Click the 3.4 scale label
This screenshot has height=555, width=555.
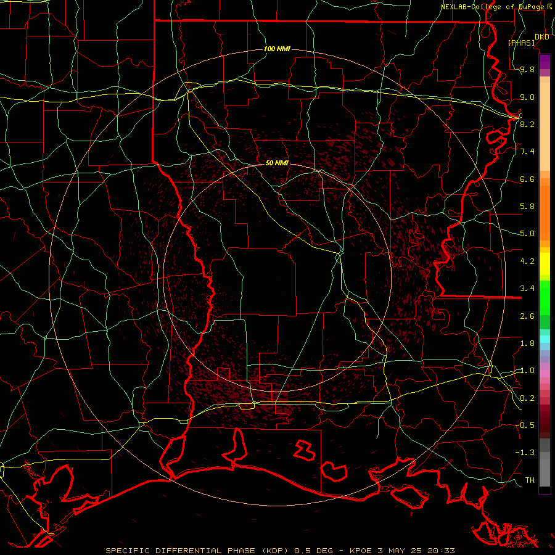527,289
